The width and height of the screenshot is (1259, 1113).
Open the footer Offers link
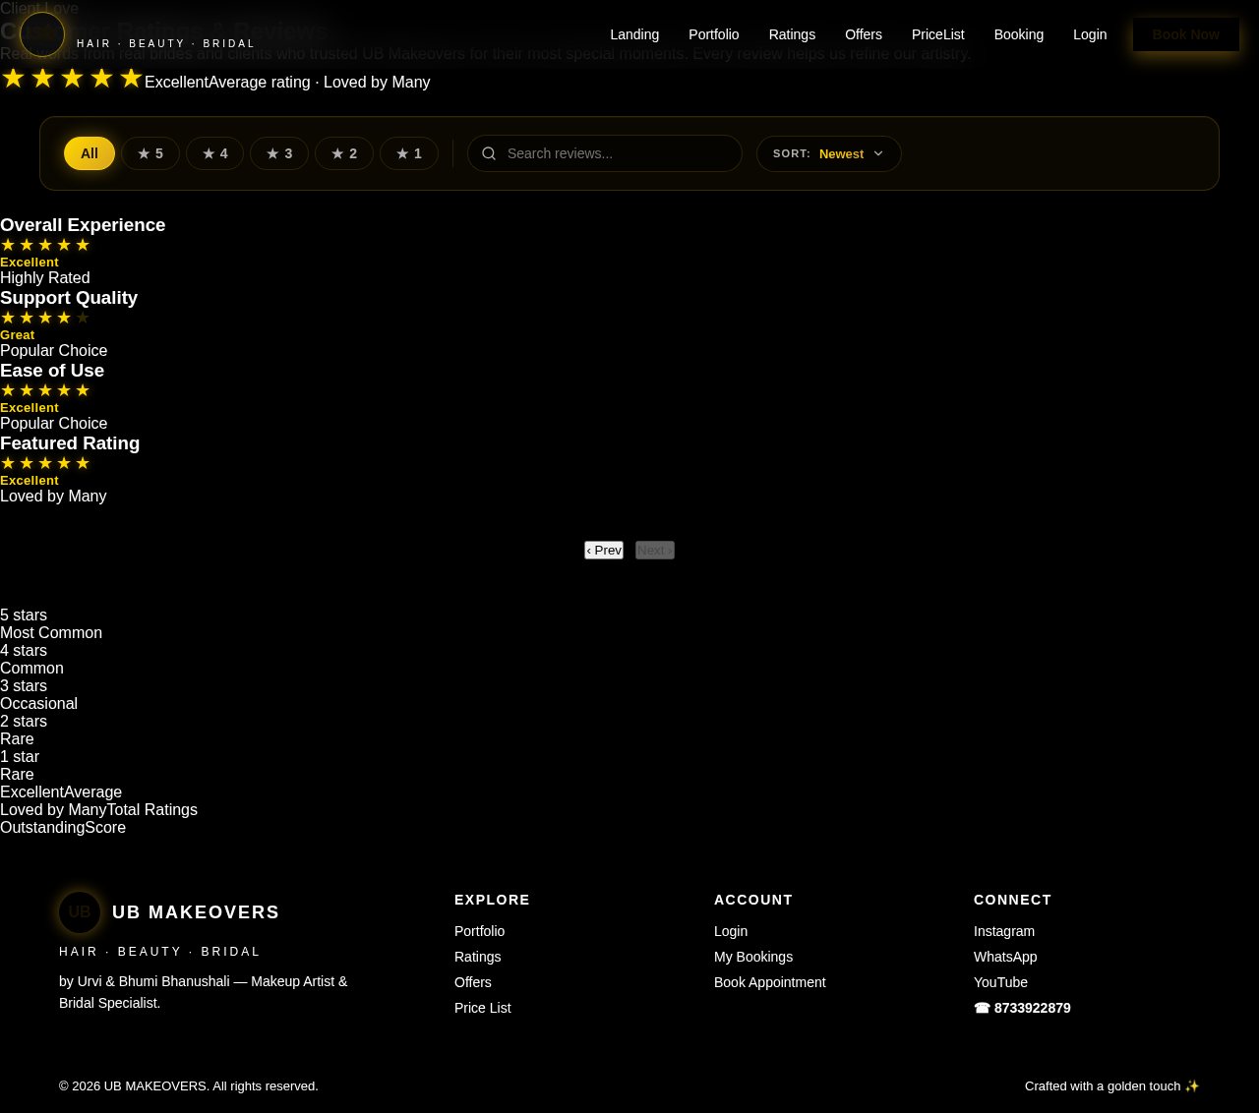point(473,982)
